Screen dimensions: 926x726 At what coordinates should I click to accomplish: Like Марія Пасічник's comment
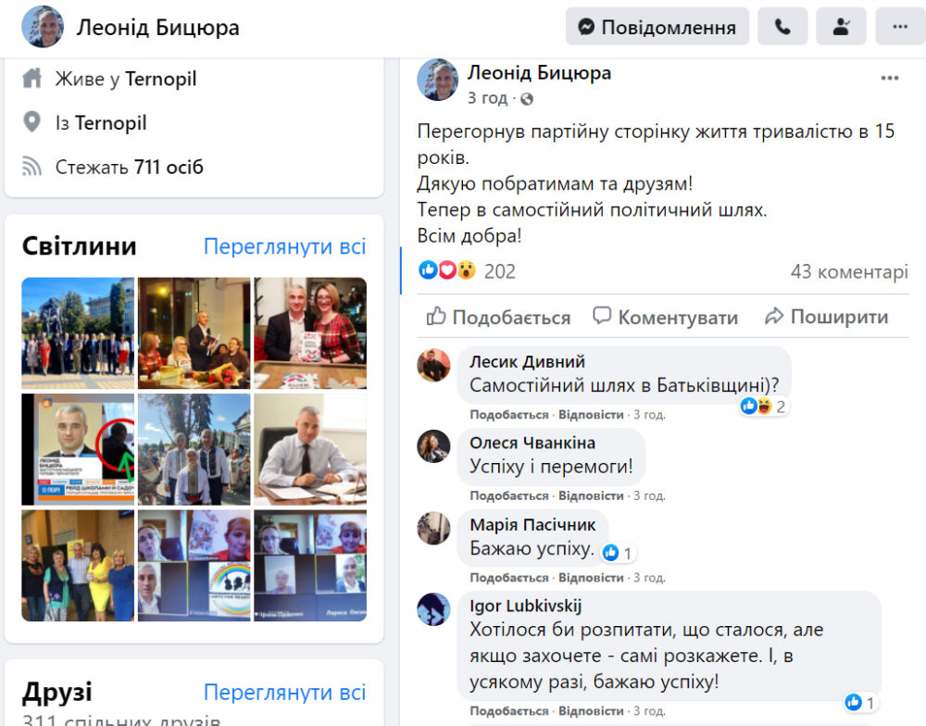[509, 578]
